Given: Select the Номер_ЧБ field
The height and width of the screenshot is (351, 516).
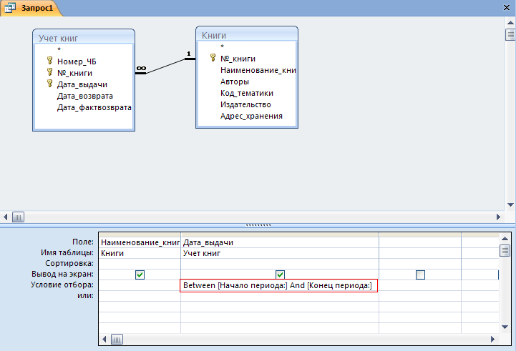Looking at the screenshot, I should [77, 61].
